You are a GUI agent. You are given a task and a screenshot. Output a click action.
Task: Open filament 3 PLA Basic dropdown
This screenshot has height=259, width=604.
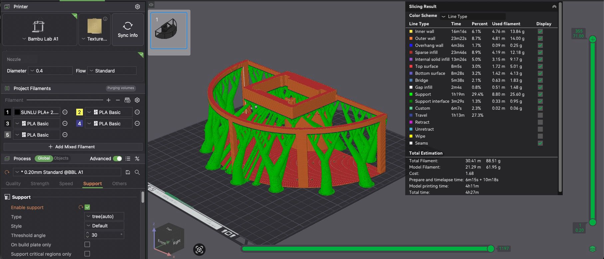pos(37,124)
